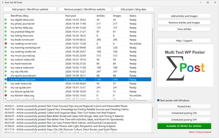Click the 06:37:59 Plan Car Care log entry

pyautogui.click(x=60, y=123)
